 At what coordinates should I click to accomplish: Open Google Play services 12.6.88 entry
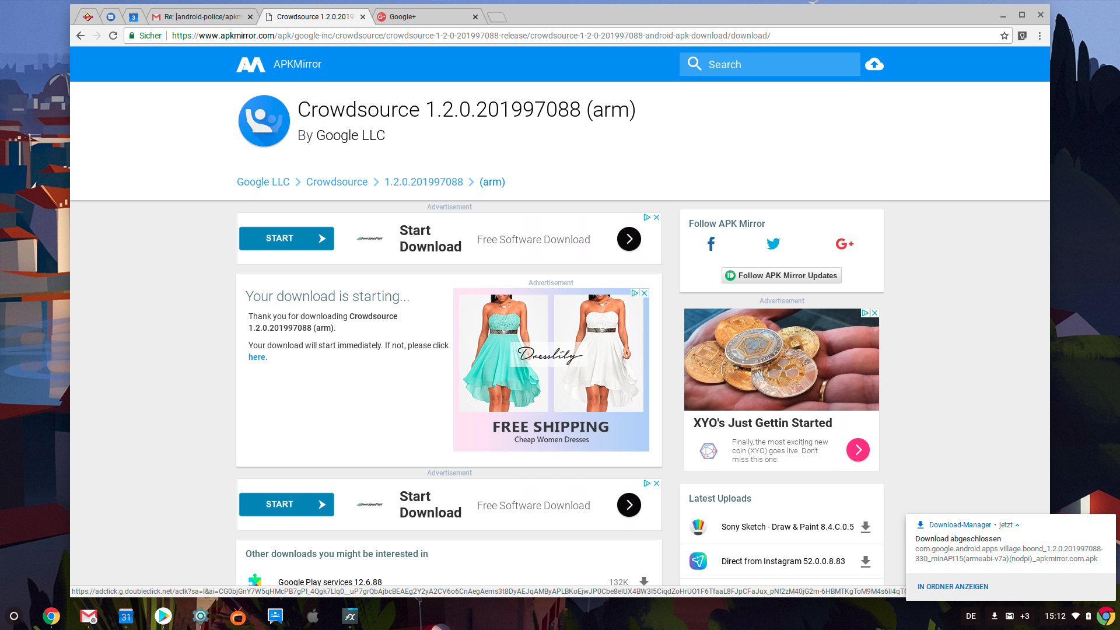330,582
